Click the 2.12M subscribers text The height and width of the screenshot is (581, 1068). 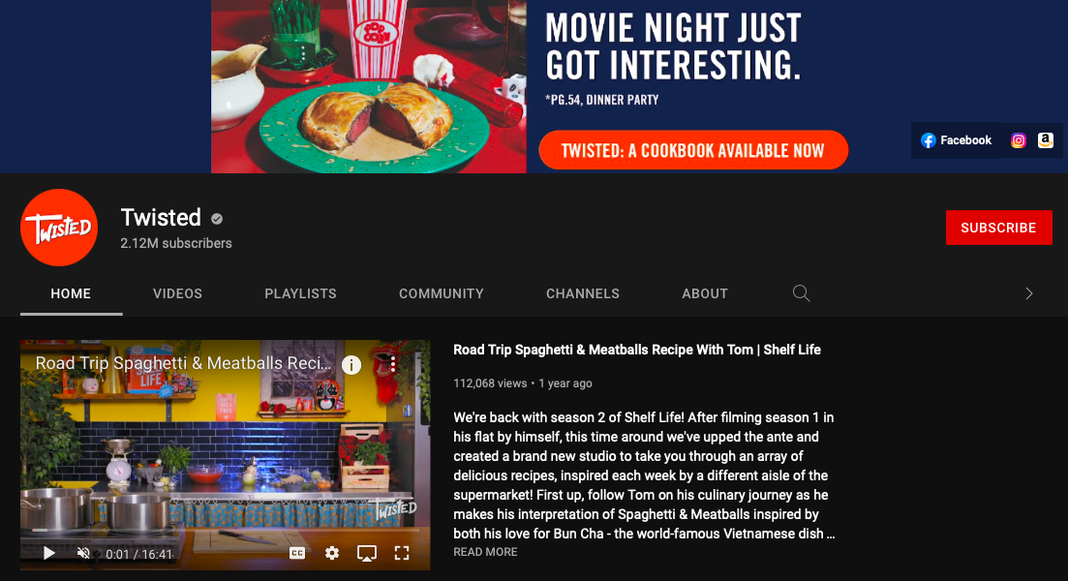(x=176, y=243)
